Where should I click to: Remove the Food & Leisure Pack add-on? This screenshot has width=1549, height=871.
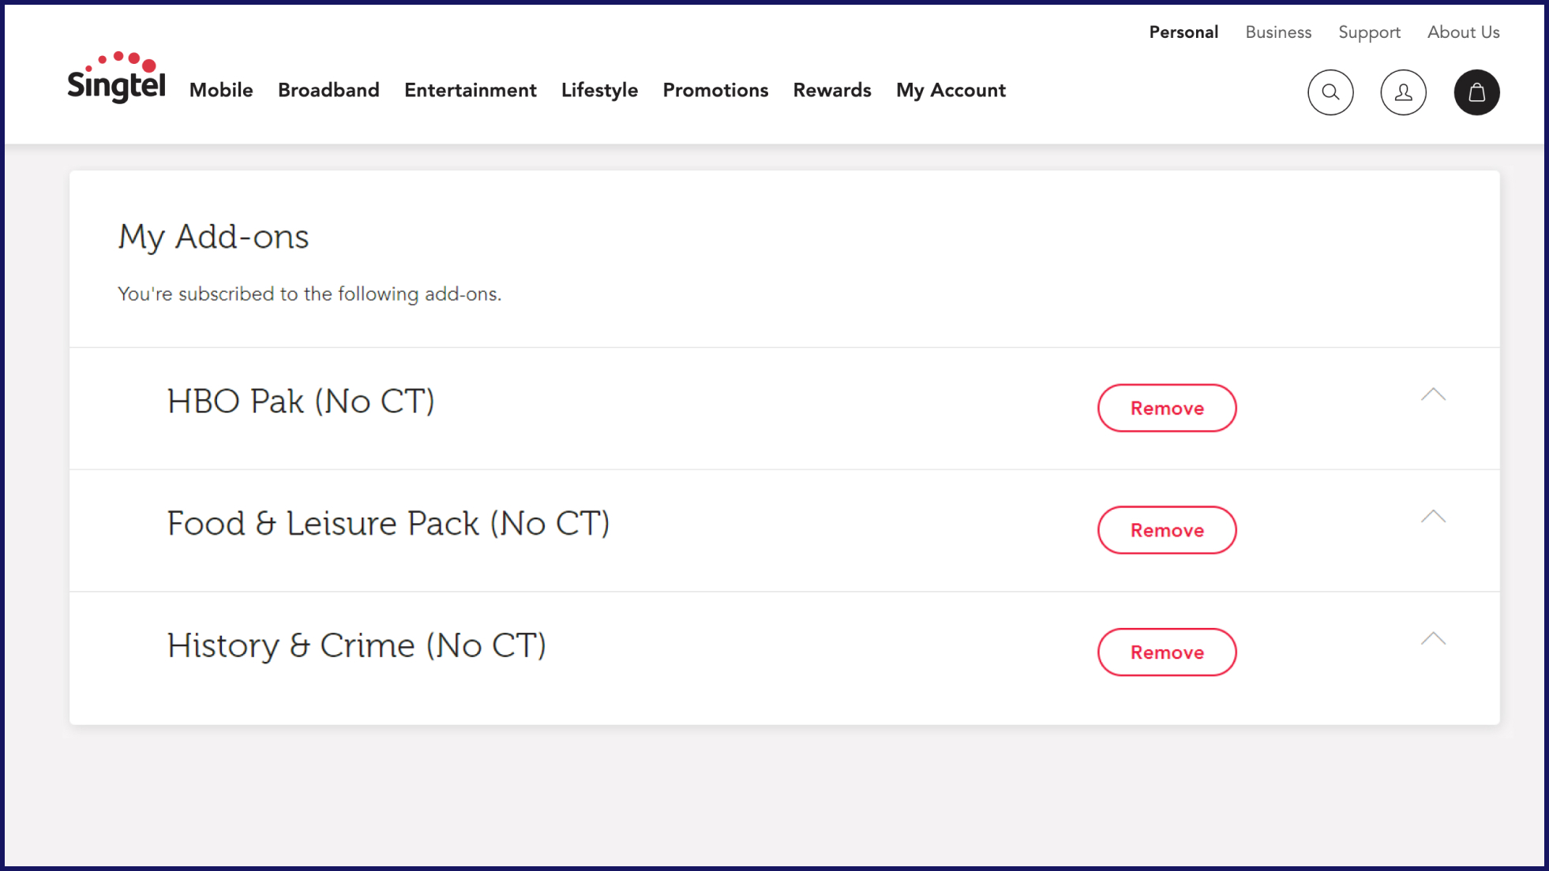click(1166, 530)
